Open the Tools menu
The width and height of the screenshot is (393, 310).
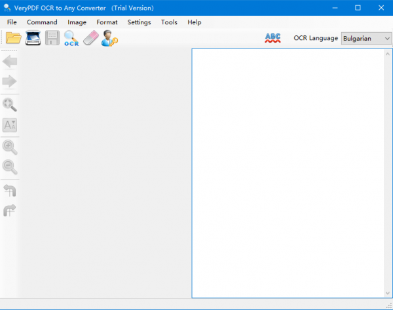click(169, 22)
